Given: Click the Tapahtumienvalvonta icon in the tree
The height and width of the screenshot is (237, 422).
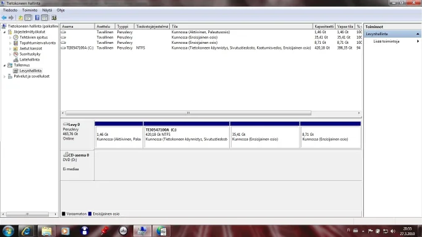Looking at the screenshot, I should pyautogui.click(x=16, y=43).
